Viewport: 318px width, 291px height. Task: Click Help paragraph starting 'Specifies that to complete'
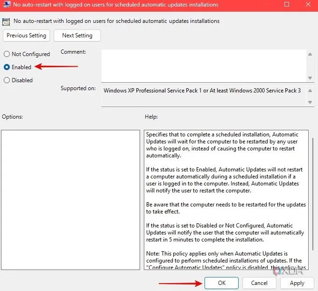tap(222, 145)
